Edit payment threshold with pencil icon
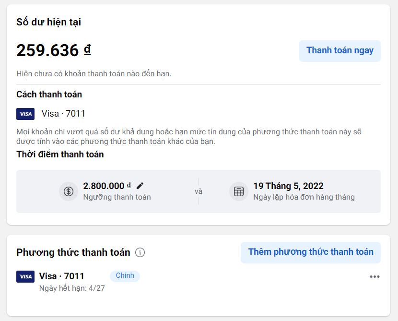Image resolution: width=398 pixels, height=321 pixels. tap(140, 186)
